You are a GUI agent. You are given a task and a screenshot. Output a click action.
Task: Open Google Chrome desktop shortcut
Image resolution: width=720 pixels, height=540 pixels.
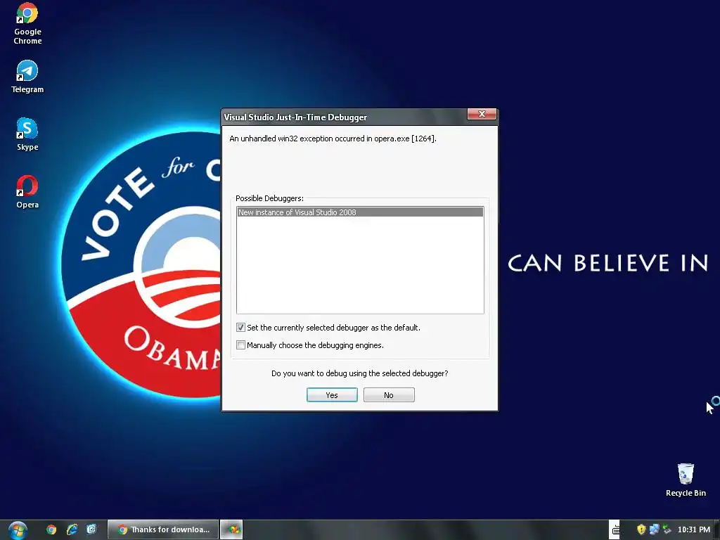click(27, 24)
